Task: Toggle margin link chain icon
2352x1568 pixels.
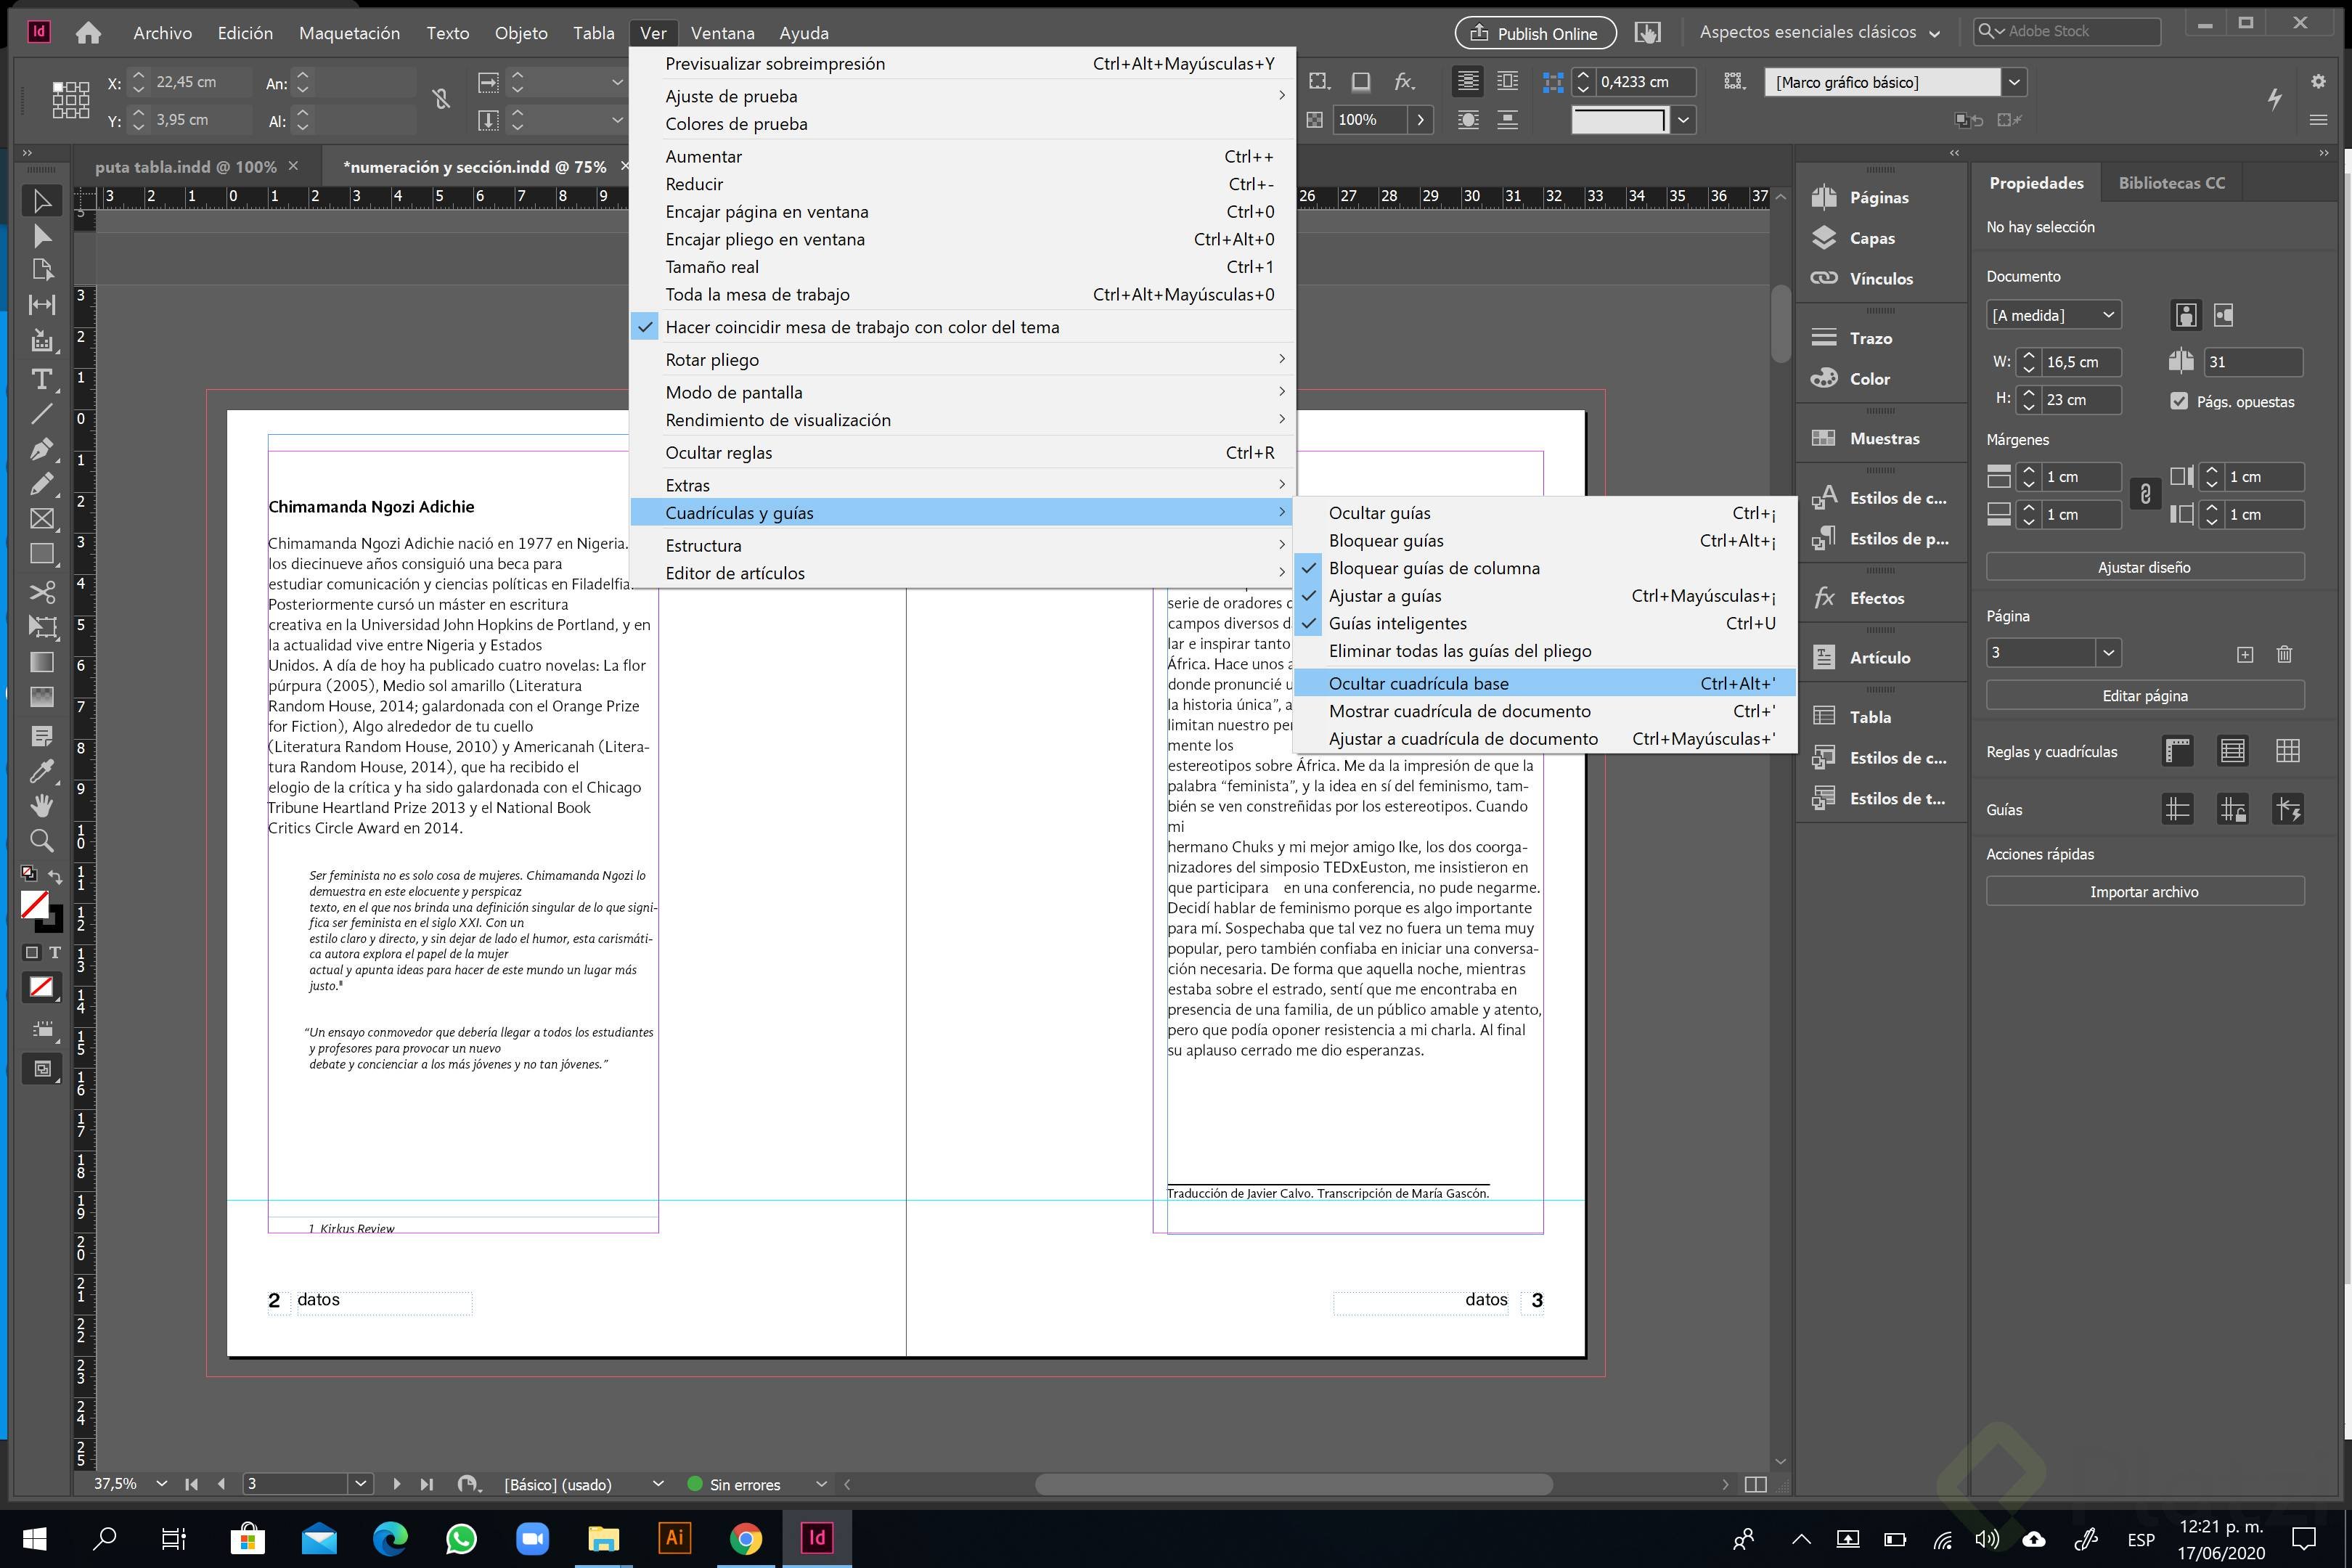Action: point(2145,494)
